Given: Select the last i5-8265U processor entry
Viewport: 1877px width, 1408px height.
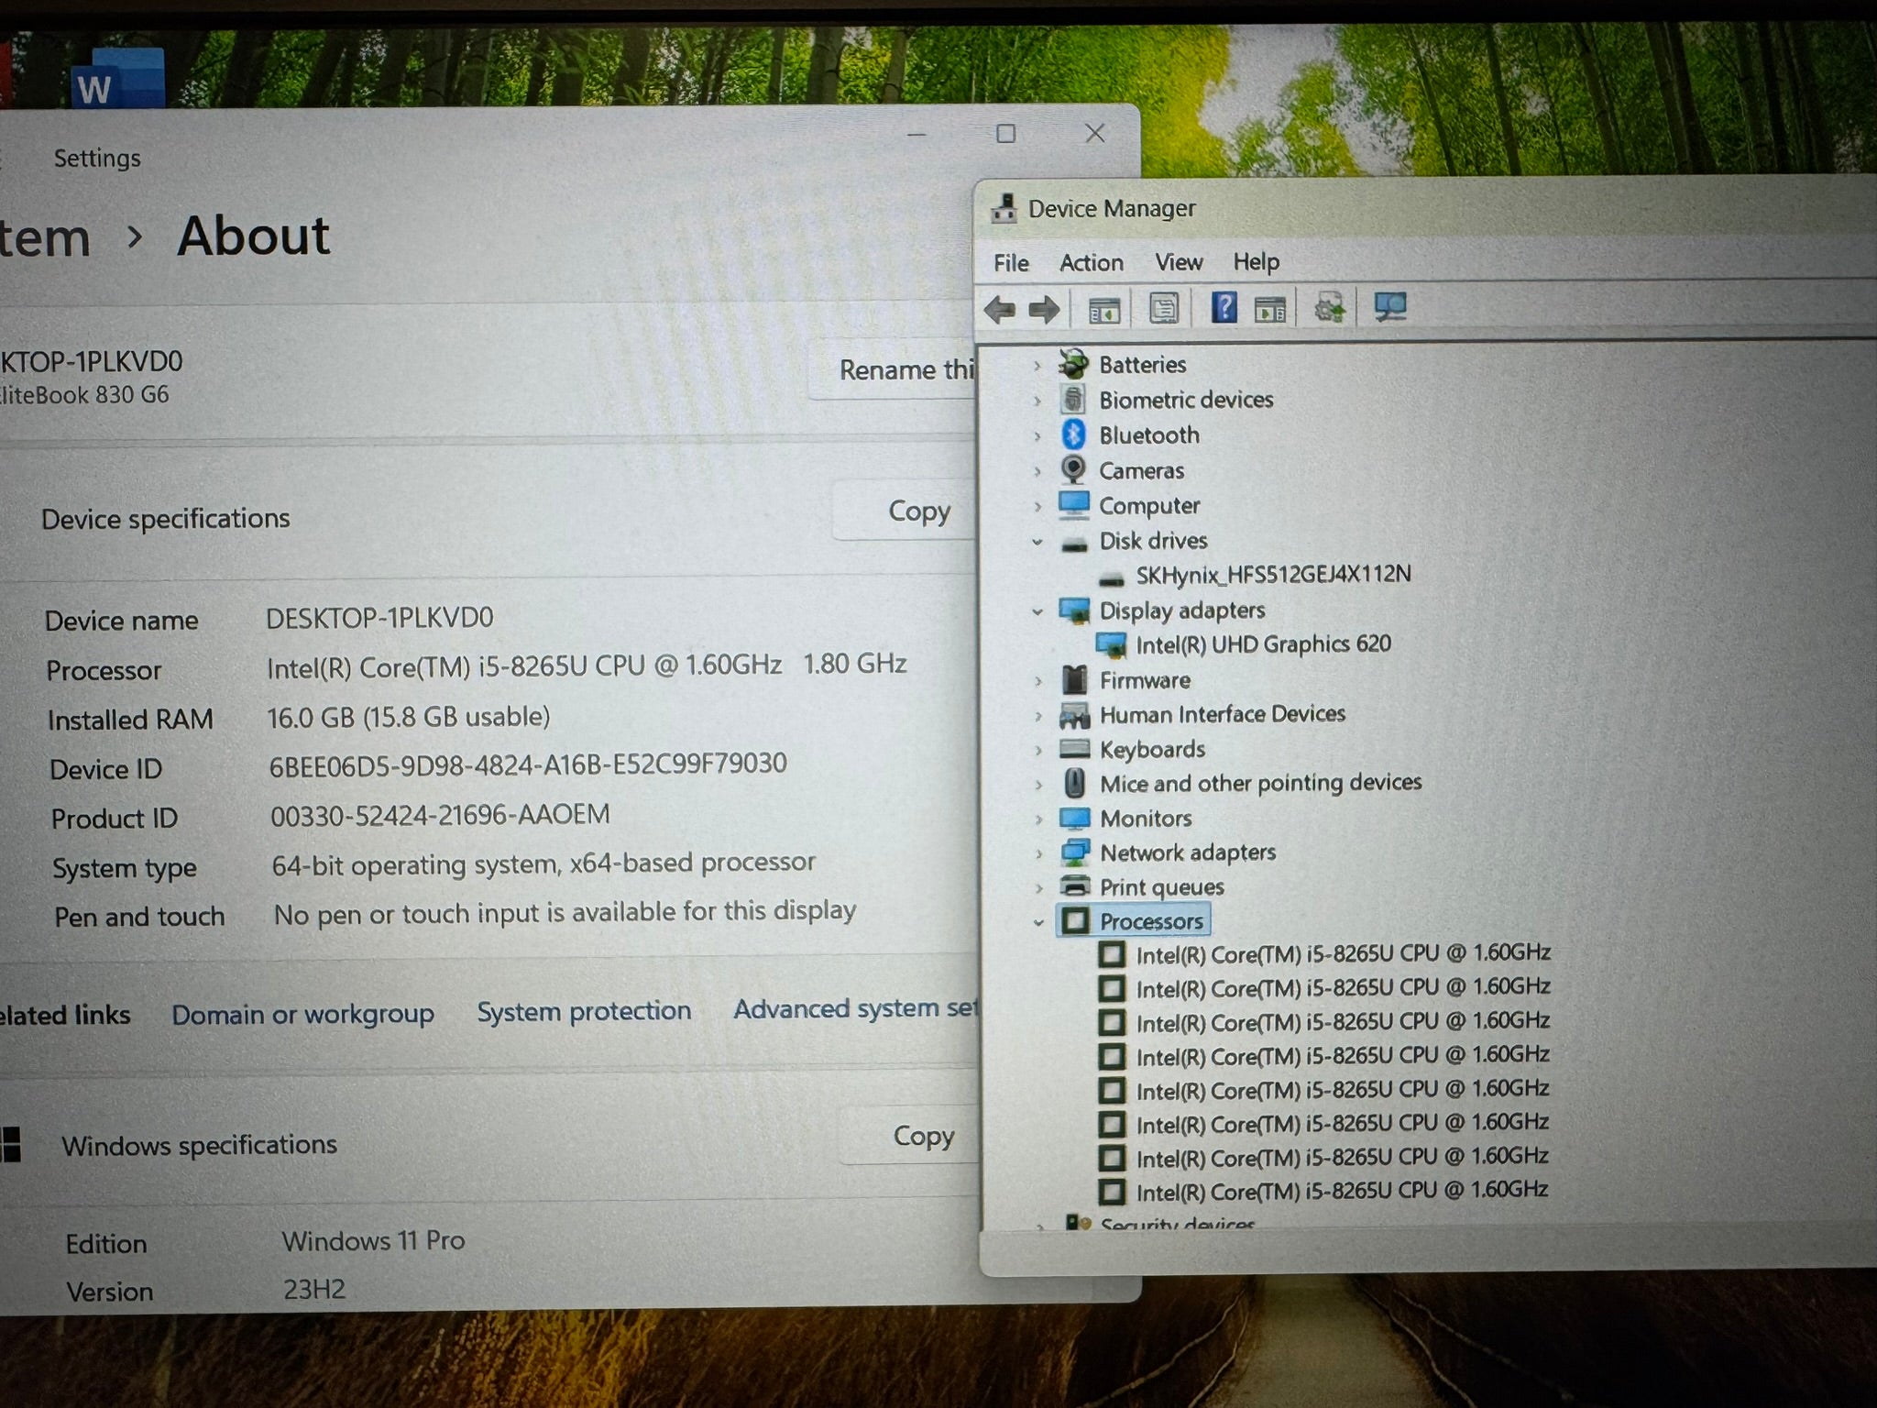Looking at the screenshot, I should pyautogui.click(x=1342, y=1191).
